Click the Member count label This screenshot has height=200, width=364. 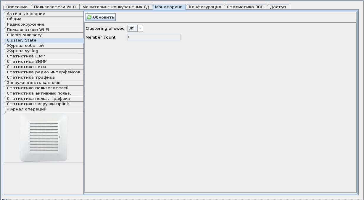(101, 37)
